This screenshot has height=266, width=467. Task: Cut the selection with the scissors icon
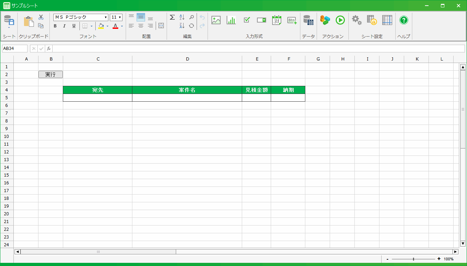(x=41, y=17)
